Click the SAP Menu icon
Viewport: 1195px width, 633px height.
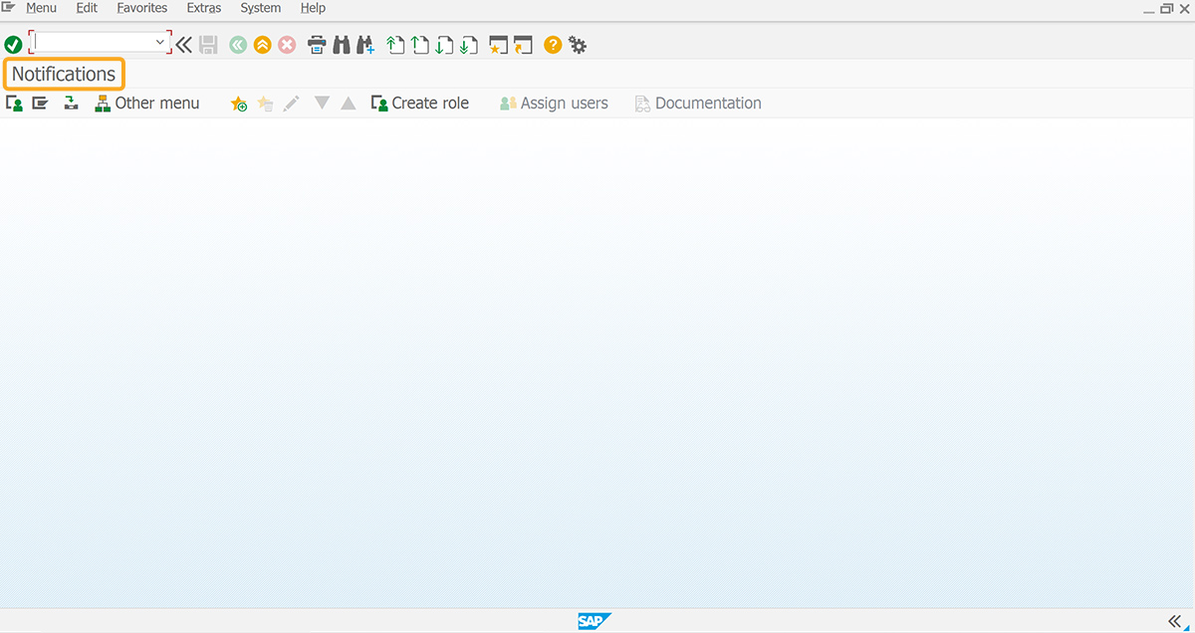pos(40,104)
